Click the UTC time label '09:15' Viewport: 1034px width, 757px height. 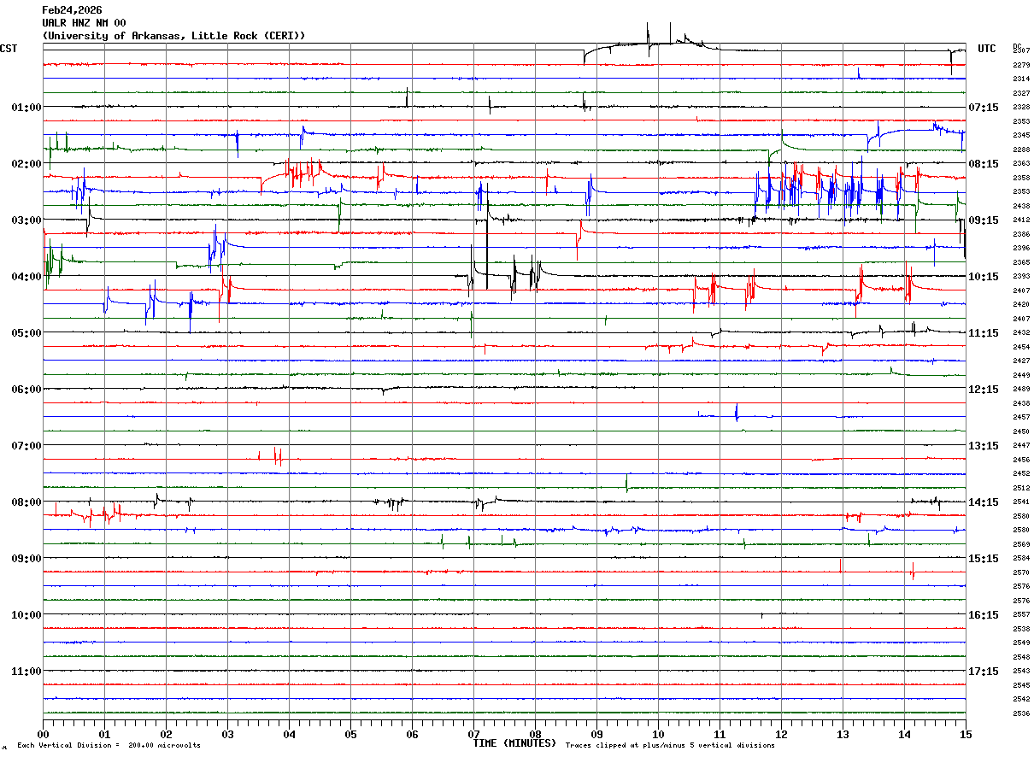coord(984,220)
